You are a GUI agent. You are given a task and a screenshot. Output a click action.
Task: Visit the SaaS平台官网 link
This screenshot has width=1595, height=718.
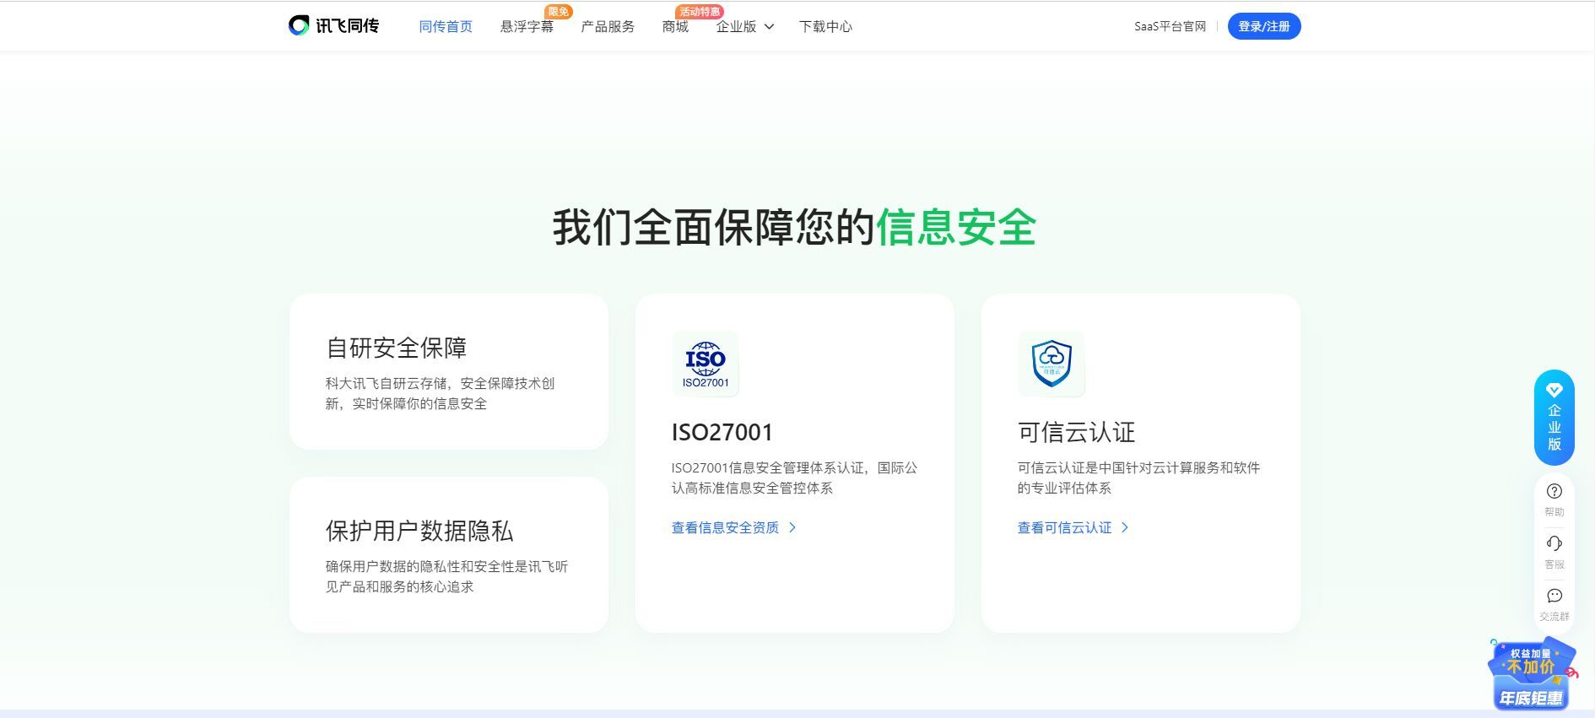1170,26
